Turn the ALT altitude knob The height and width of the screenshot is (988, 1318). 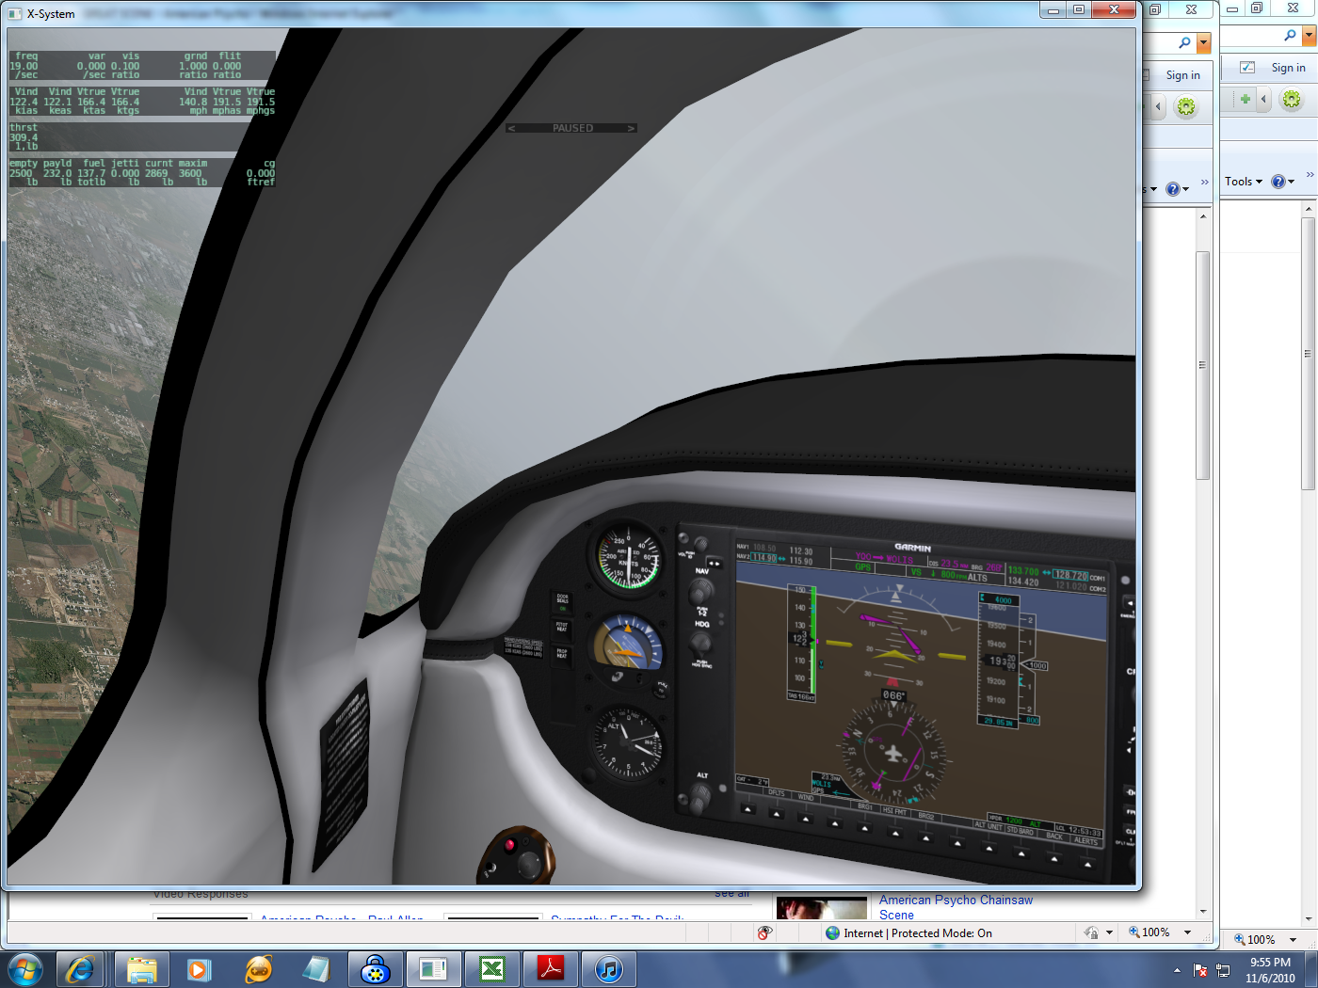699,798
